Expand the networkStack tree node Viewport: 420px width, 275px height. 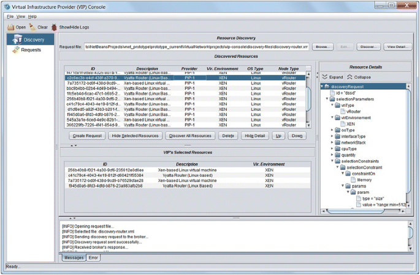(332, 142)
